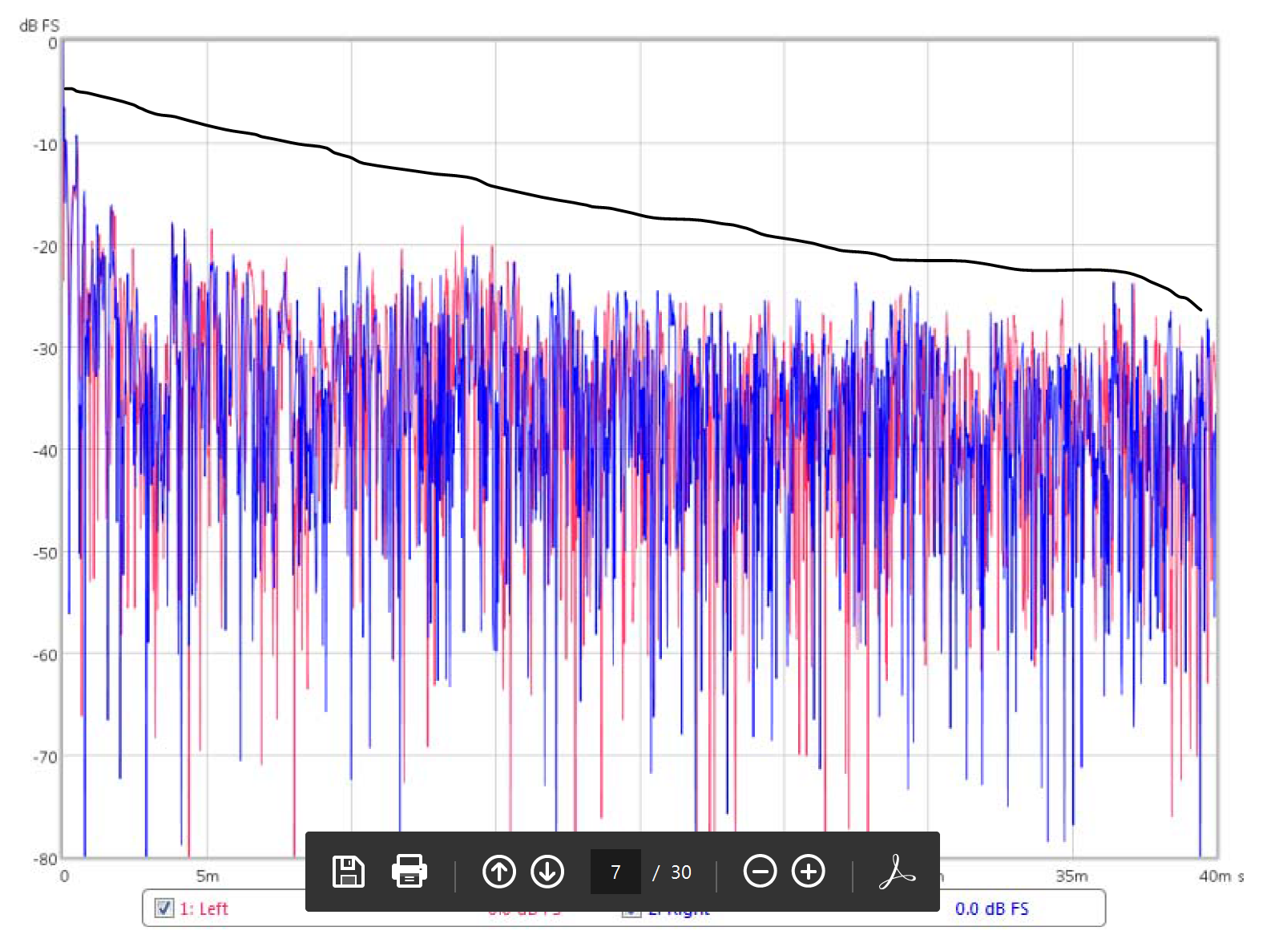Go to the next page with the down arrow
This screenshot has width=1271, height=939.
(x=548, y=872)
